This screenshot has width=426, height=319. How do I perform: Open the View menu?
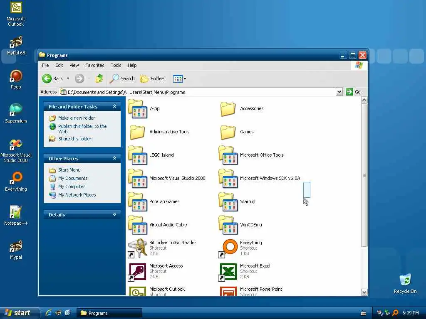pyautogui.click(x=74, y=65)
